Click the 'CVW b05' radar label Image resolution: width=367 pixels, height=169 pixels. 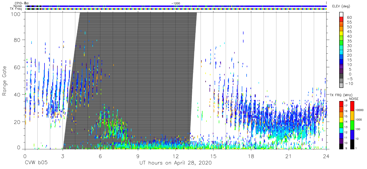(x=36, y=163)
